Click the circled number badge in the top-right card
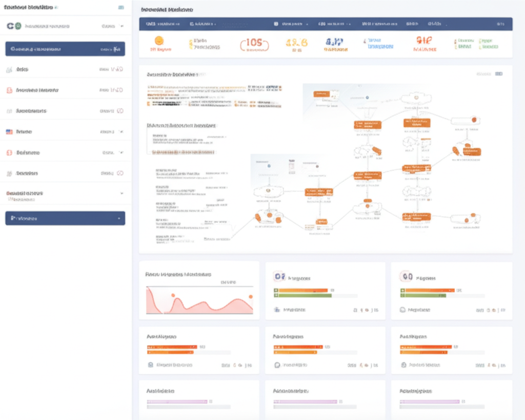This screenshot has width=525, height=420. point(406,277)
